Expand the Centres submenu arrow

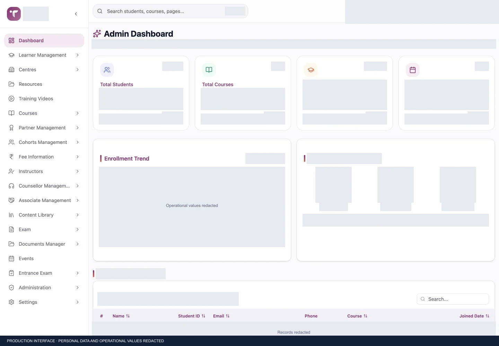click(x=78, y=70)
